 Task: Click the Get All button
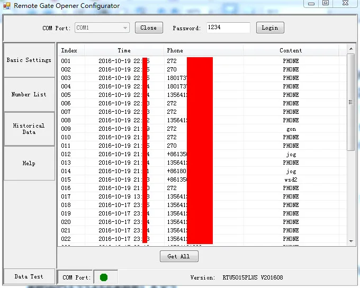[179, 256]
